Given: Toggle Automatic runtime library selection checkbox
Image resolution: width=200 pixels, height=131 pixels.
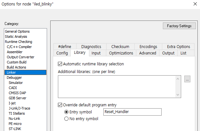Looking at the screenshot, I should [x=60, y=64].
